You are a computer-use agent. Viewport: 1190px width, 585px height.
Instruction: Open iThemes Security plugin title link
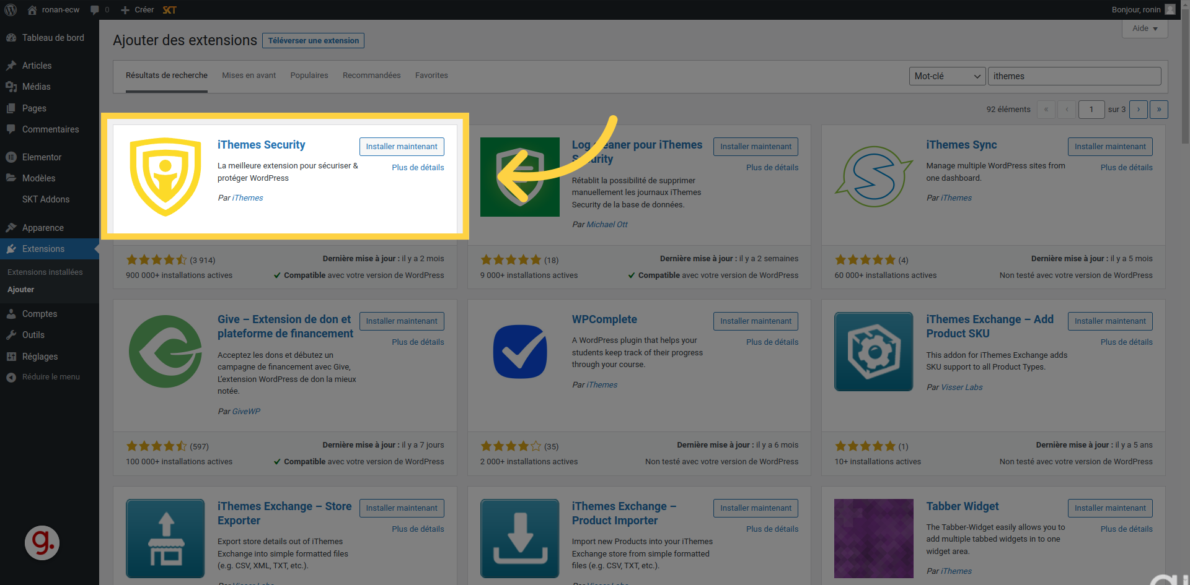pos(261,145)
